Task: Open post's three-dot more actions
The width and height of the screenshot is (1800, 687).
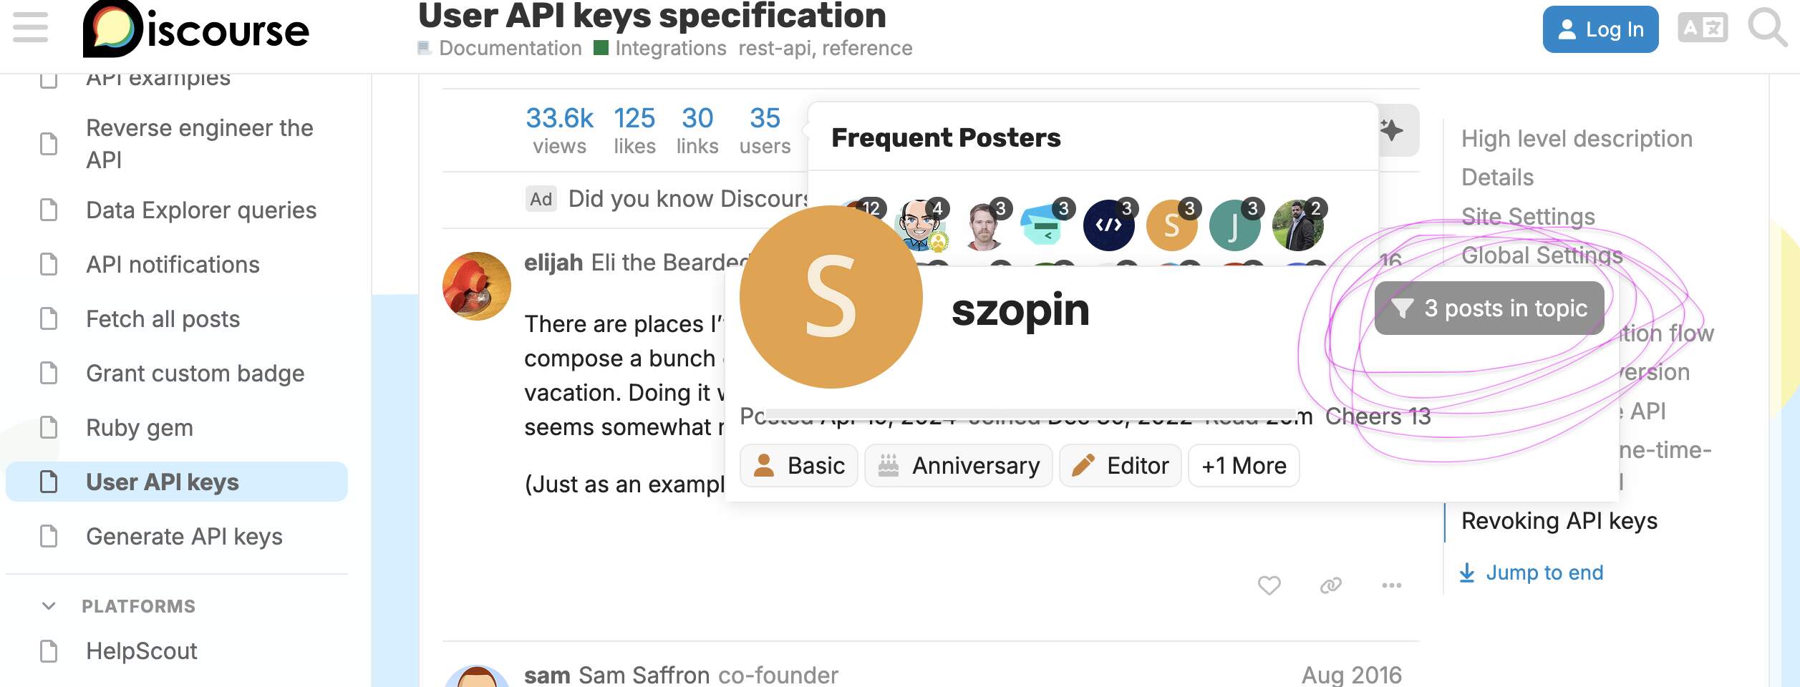Action: click(1391, 585)
